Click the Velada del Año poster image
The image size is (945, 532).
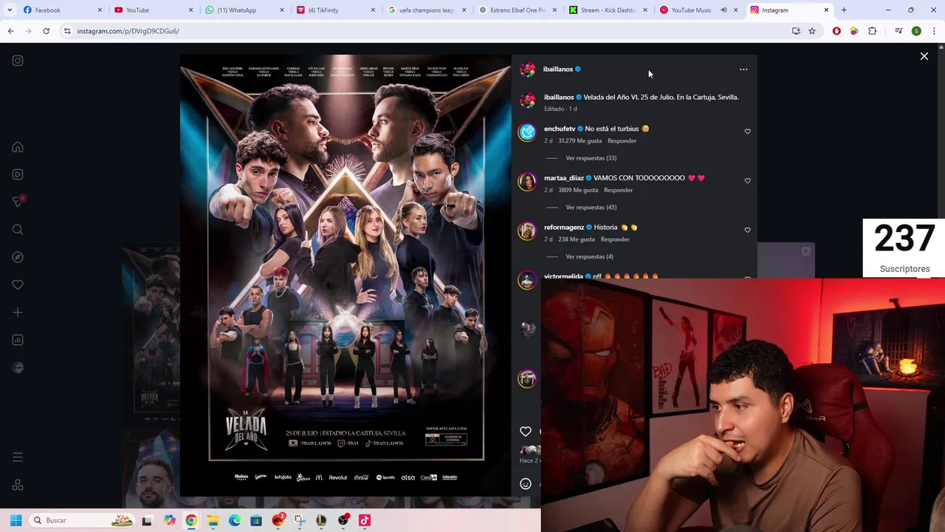(346, 275)
